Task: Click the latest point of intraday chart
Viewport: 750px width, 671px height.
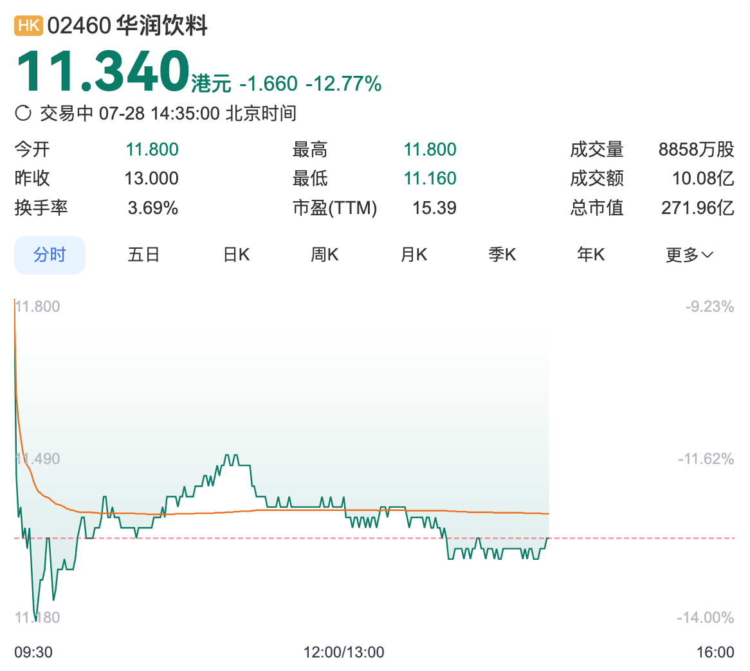Action: tap(547, 538)
